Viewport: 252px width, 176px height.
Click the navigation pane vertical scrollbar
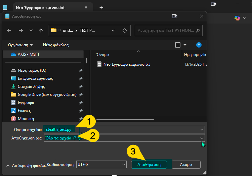(x=87, y=60)
